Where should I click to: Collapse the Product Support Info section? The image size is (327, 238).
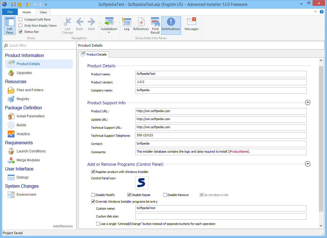point(308,102)
